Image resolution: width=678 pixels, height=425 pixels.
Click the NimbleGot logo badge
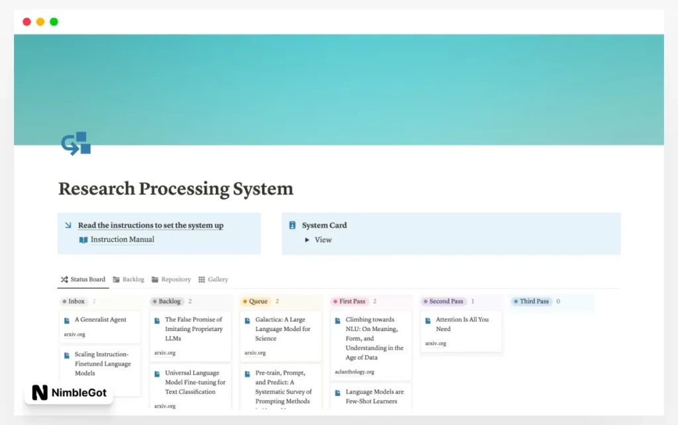(69, 393)
